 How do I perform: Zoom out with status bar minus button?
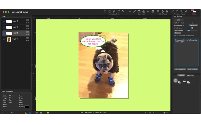point(158,113)
